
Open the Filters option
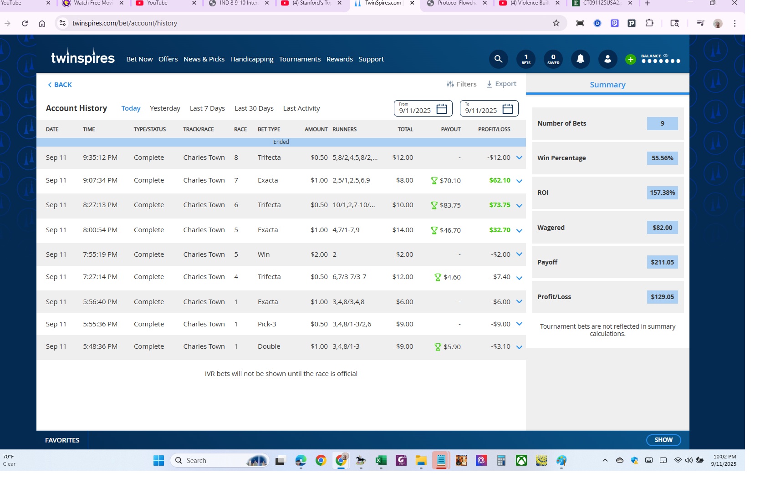click(462, 84)
